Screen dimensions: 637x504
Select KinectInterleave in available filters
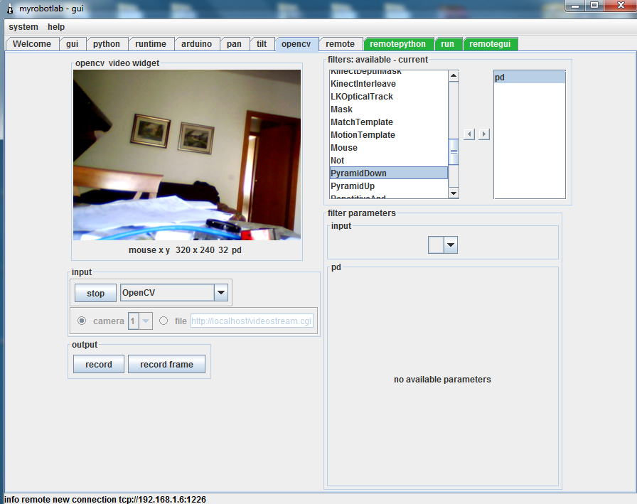click(389, 84)
